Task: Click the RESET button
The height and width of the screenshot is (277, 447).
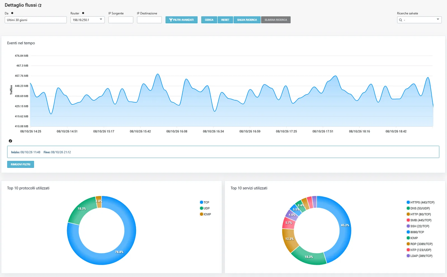Action: coord(225,20)
